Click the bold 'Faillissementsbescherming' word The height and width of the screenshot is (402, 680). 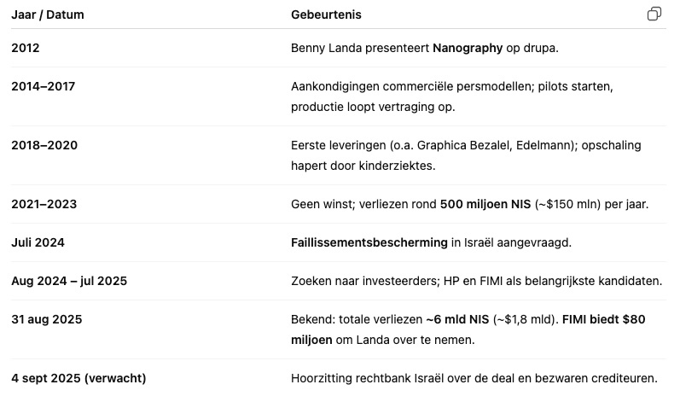(x=369, y=243)
